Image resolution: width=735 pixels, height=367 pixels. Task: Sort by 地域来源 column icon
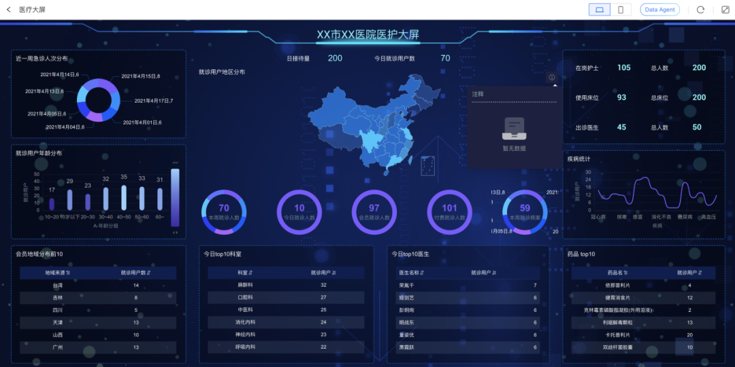(69, 273)
